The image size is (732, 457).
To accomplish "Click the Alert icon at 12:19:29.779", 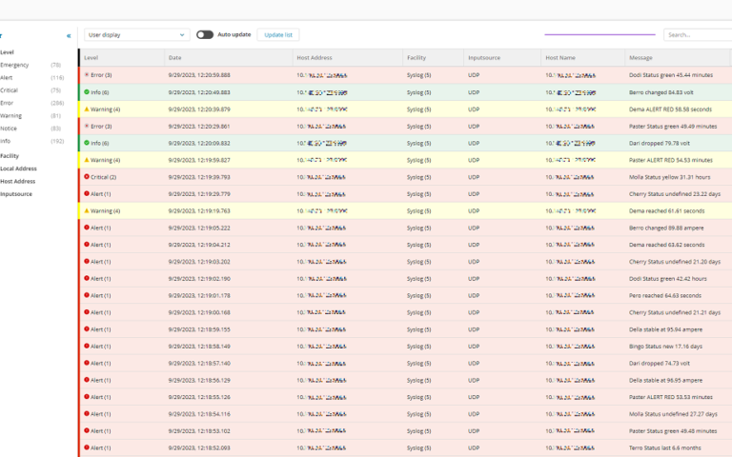I will [x=87, y=193].
